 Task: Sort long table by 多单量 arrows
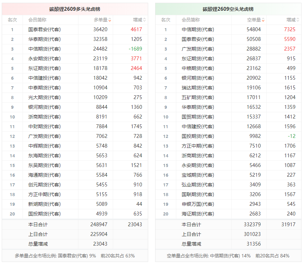point(110,20)
